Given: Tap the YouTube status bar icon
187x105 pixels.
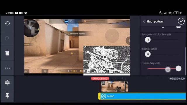Looking at the screenshot, I should coord(16,13).
